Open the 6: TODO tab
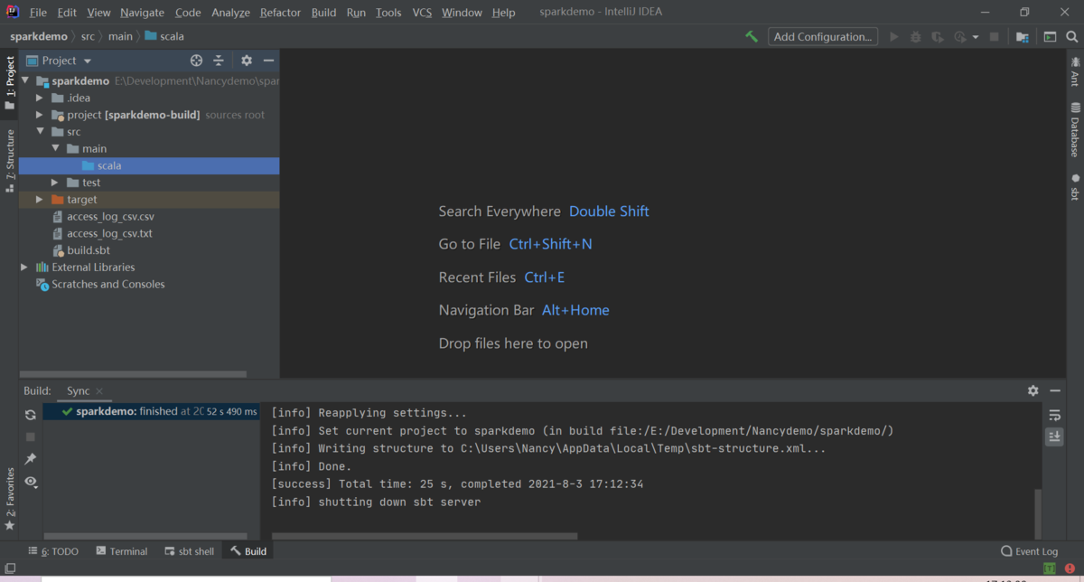Screen dimensions: 1084x582 pyautogui.click(x=52, y=551)
